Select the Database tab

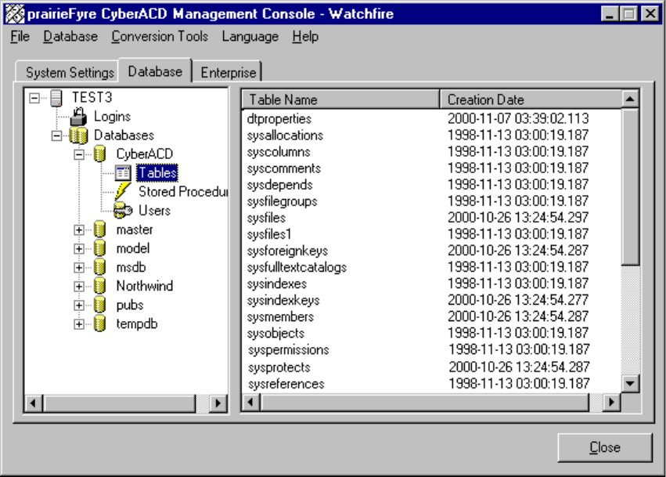pos(155,71)
